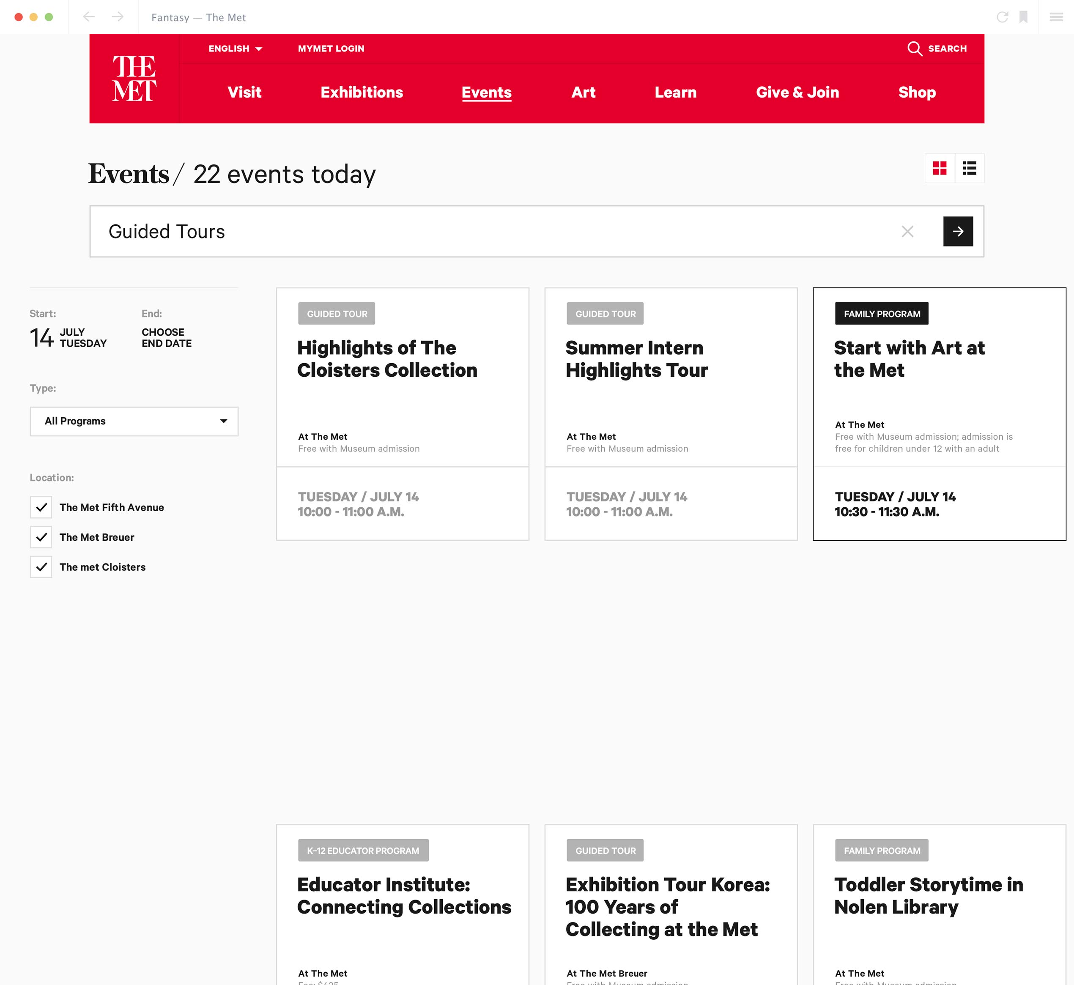1074x985 pixels.
Task: Open the Events menu
Action: 487,92
